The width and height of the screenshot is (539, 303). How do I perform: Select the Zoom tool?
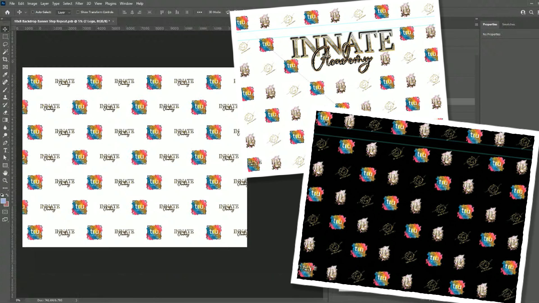[5, 180]
